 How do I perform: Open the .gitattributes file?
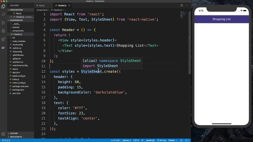pos(18,55)
